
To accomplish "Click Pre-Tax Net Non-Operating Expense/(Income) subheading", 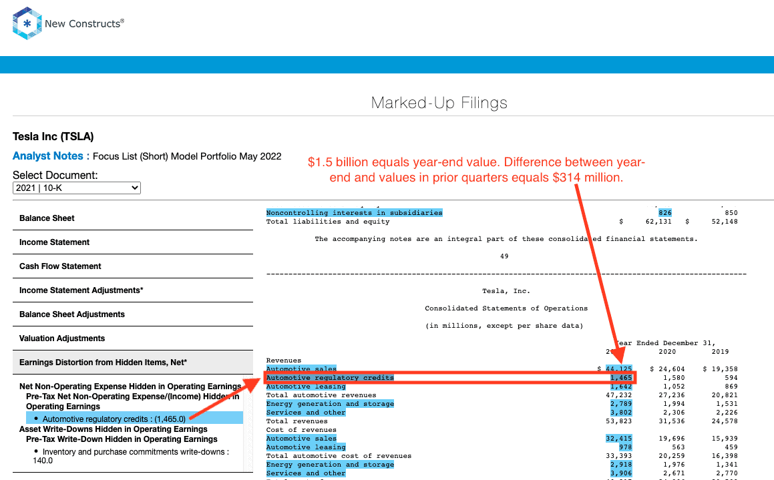I will point(133,402).
